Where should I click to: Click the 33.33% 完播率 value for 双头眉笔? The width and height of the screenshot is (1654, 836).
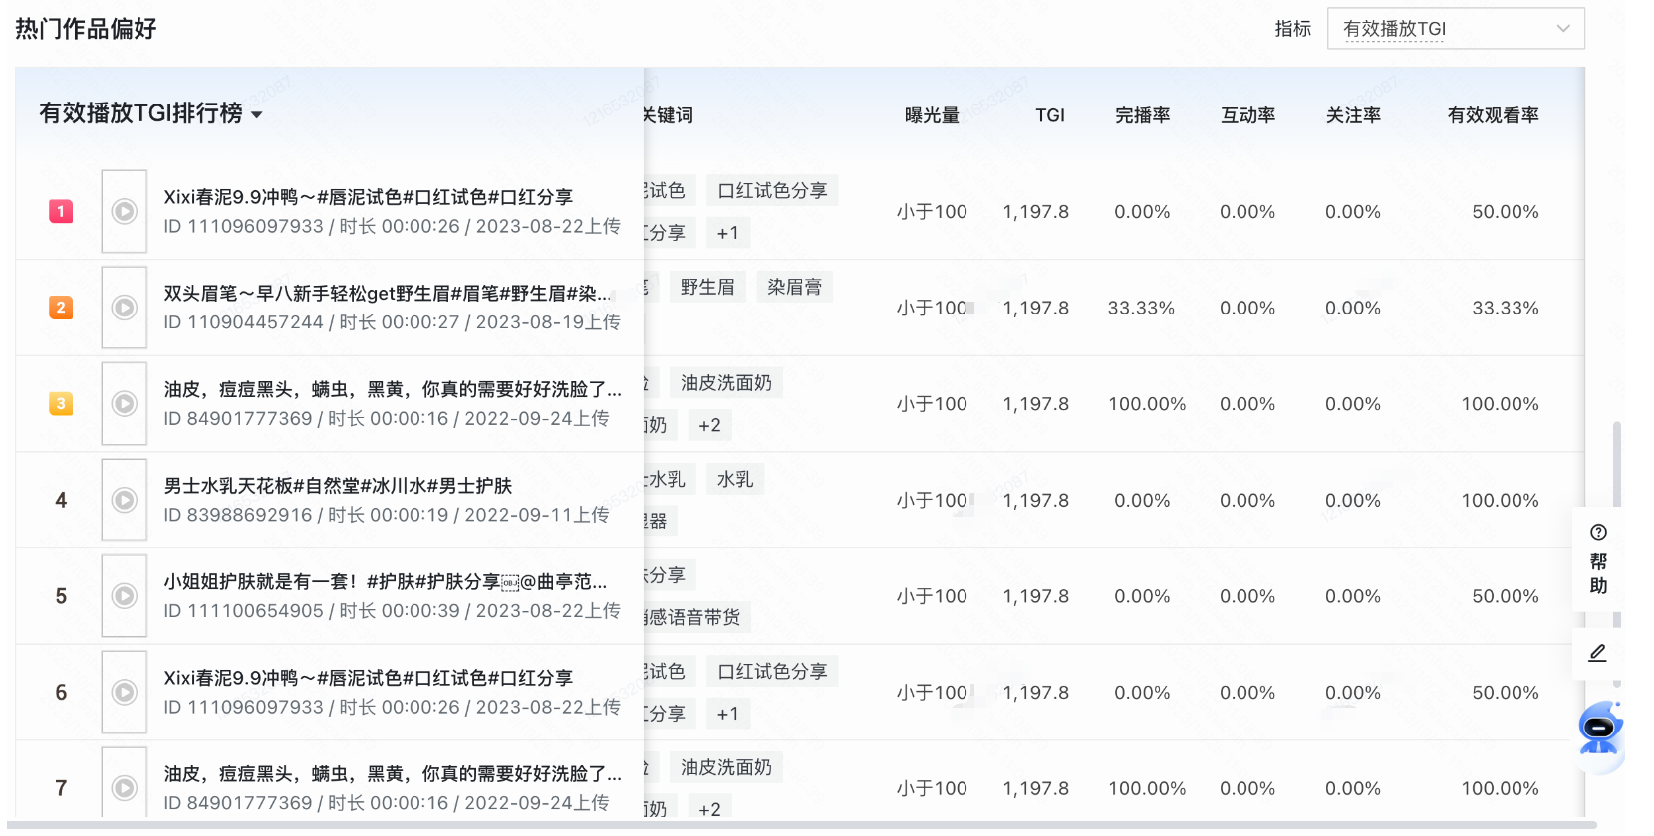pyautogui.click(x=1141, y=309)
